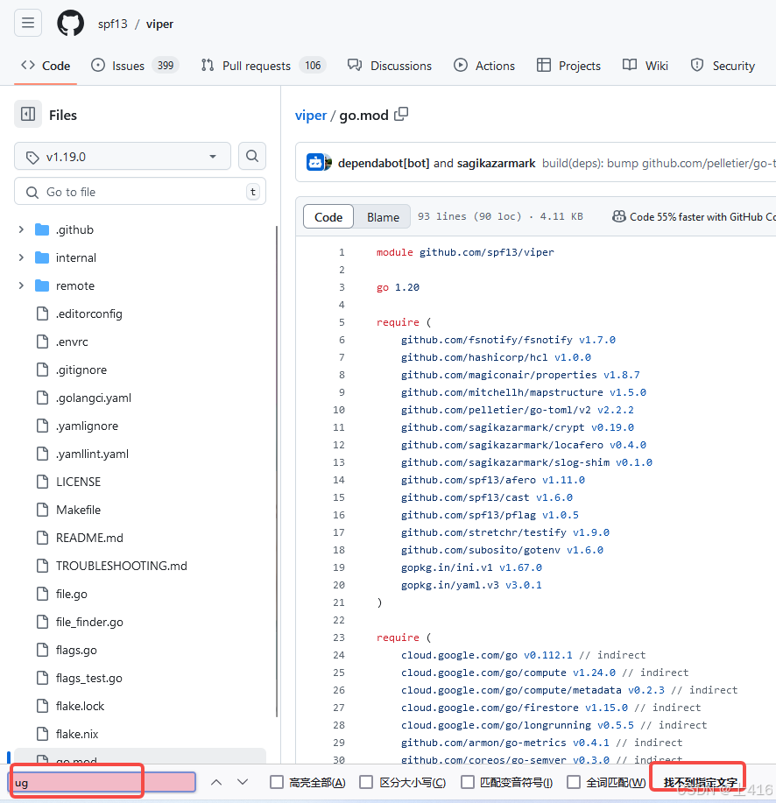The height and width of the screenshot is (803, 776).
Task: Click the Pull requests icon
Action: point(208,65)
